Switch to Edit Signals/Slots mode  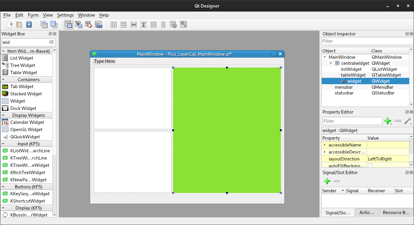pos(79,25)
